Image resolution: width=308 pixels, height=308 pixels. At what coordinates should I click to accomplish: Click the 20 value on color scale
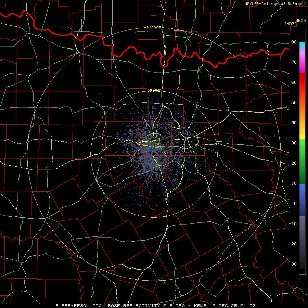[x=294, y=163]
